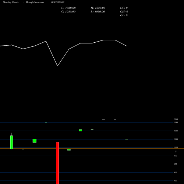Select the OL: 0 reading
This screenshot has width=184, height=184.
coord(124,15)
